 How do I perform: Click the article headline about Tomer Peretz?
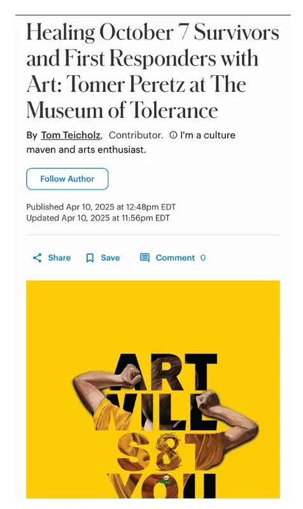click(153, 71)
